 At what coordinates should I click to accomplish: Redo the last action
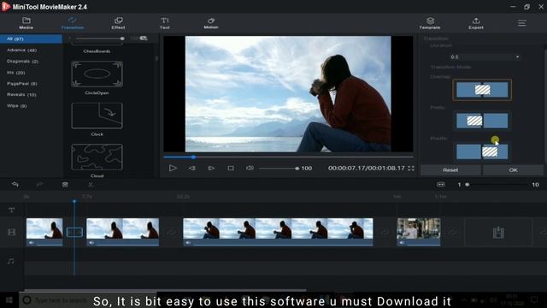(x=39, y=185)
